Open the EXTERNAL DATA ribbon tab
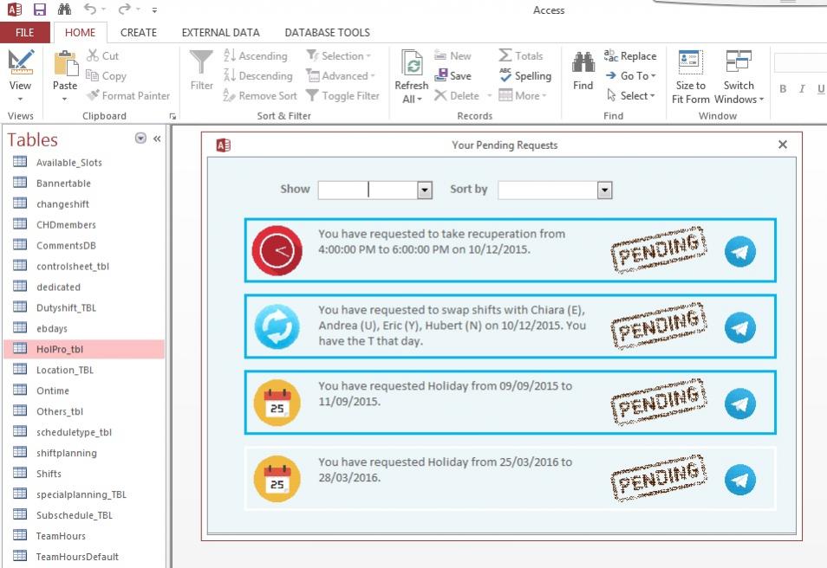 [220, 33]
